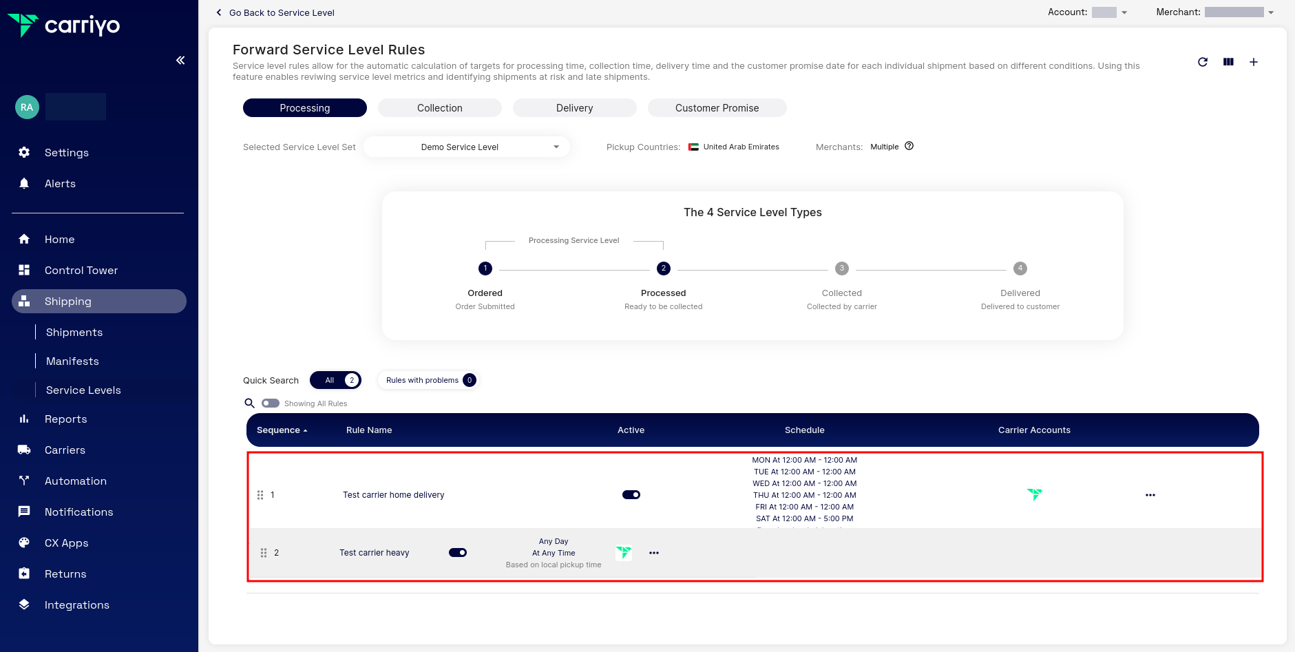Screen dimensions: 1295x652
Task: Click the search magnifier icon above table
Action: pyautogui.click(x=250, y=403)
